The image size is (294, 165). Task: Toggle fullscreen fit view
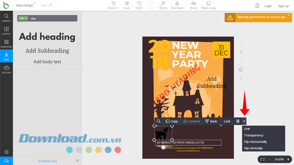262,159
